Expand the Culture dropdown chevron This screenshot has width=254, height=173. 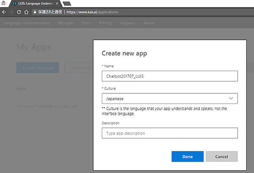point(231,98)
